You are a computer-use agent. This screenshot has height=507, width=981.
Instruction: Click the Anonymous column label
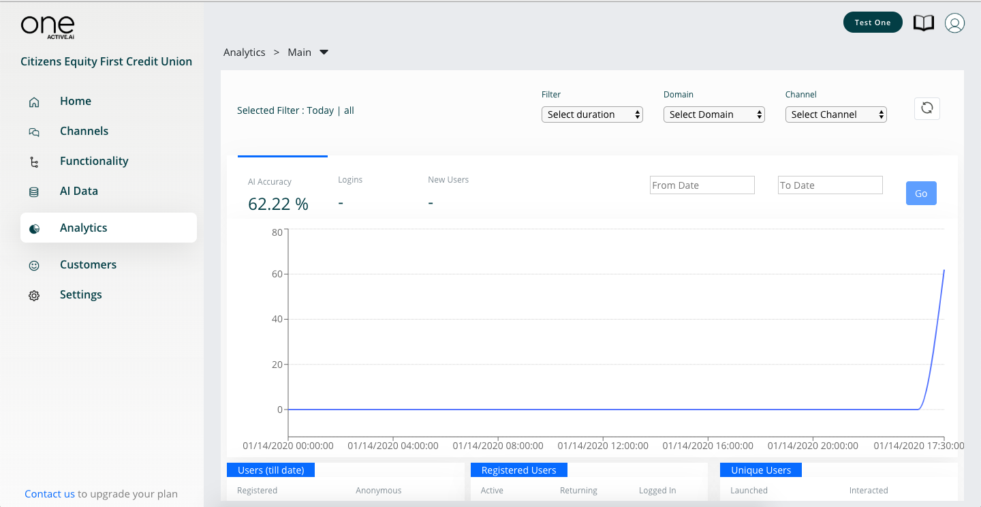tap(379, 491)
